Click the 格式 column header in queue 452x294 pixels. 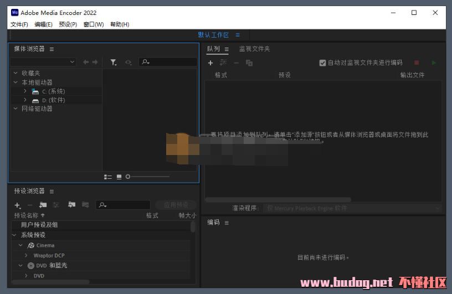pos(221,75)
